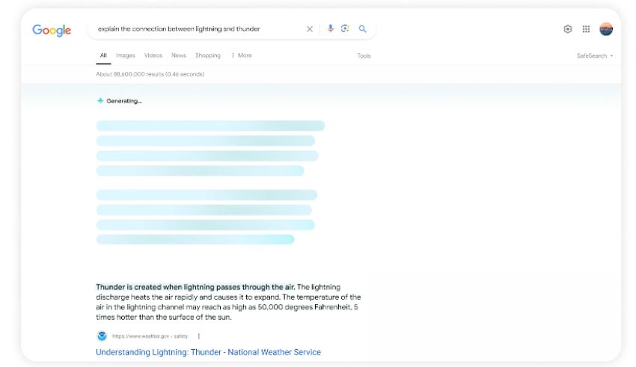Click the results count text
Viewport: 636px width, 367px height.
150,74
